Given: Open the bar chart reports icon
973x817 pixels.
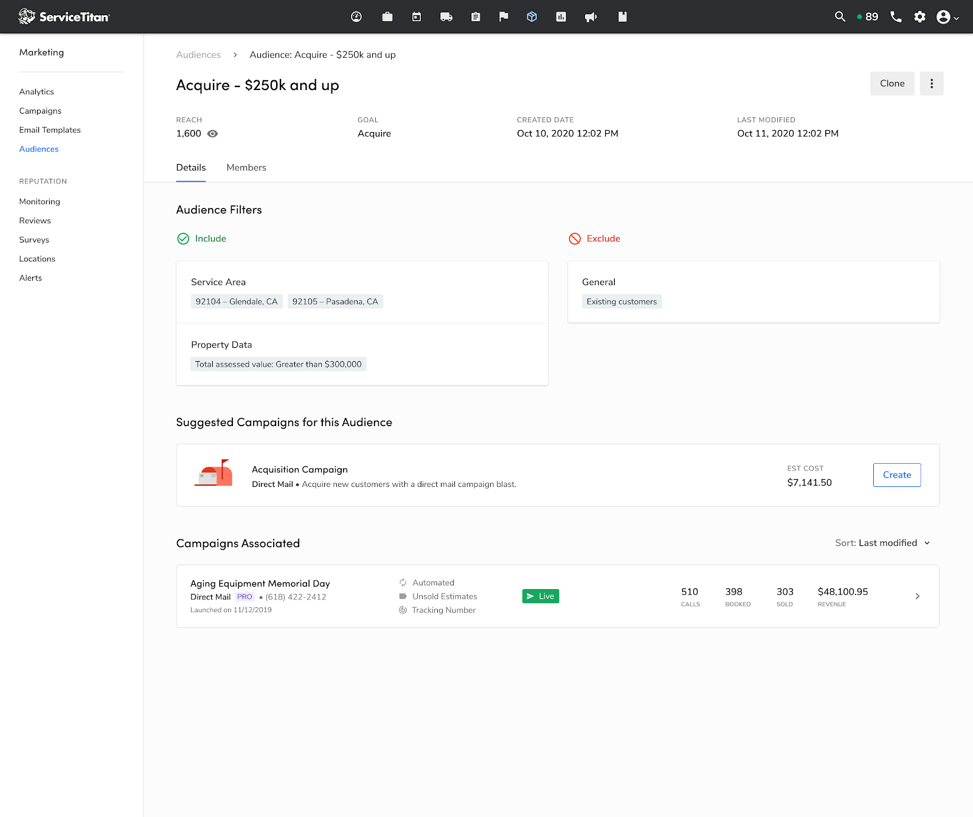Looking at the screenshot, I should coord(561,16).
